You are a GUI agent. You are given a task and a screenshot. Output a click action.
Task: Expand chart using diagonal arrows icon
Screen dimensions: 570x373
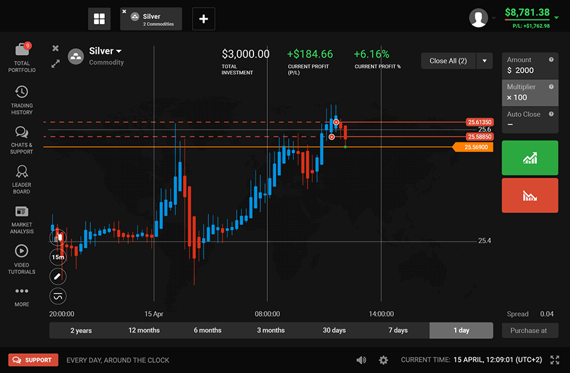click(x=56, y=64)
